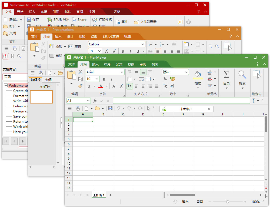Click the Undo arrow in PlanMaker toolbar
The height and width of the screenshot is (207, 270).
118,108
